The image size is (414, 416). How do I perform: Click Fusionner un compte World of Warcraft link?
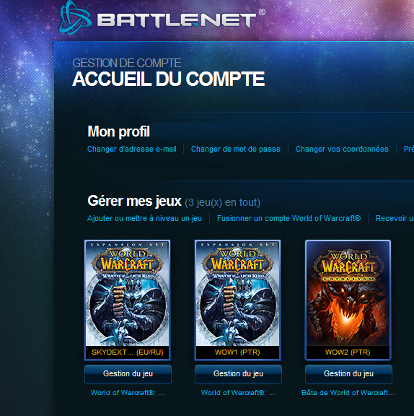click(x=289, y=218)
